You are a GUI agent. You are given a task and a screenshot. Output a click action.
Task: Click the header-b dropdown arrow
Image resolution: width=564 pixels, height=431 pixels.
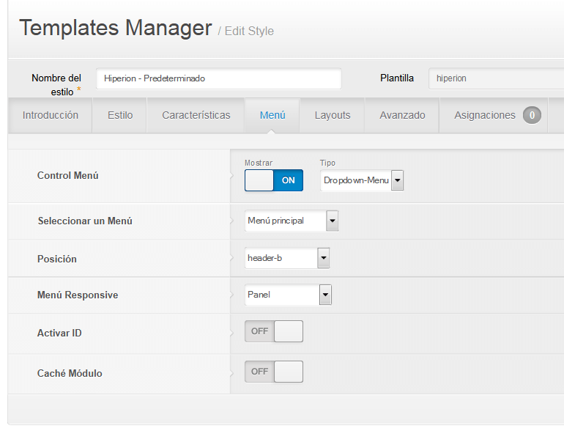pyautogui.click(x=323, y=258)
